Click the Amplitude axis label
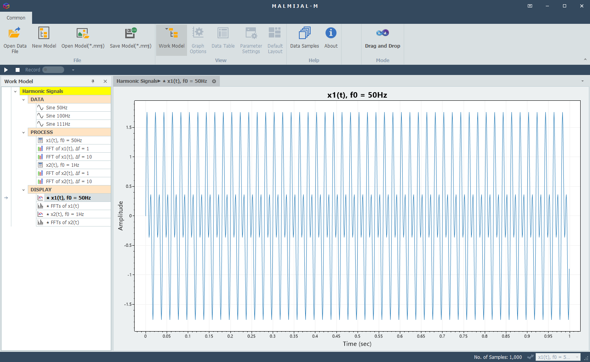This screenshot has width=590, height=362. coord(121,216)
